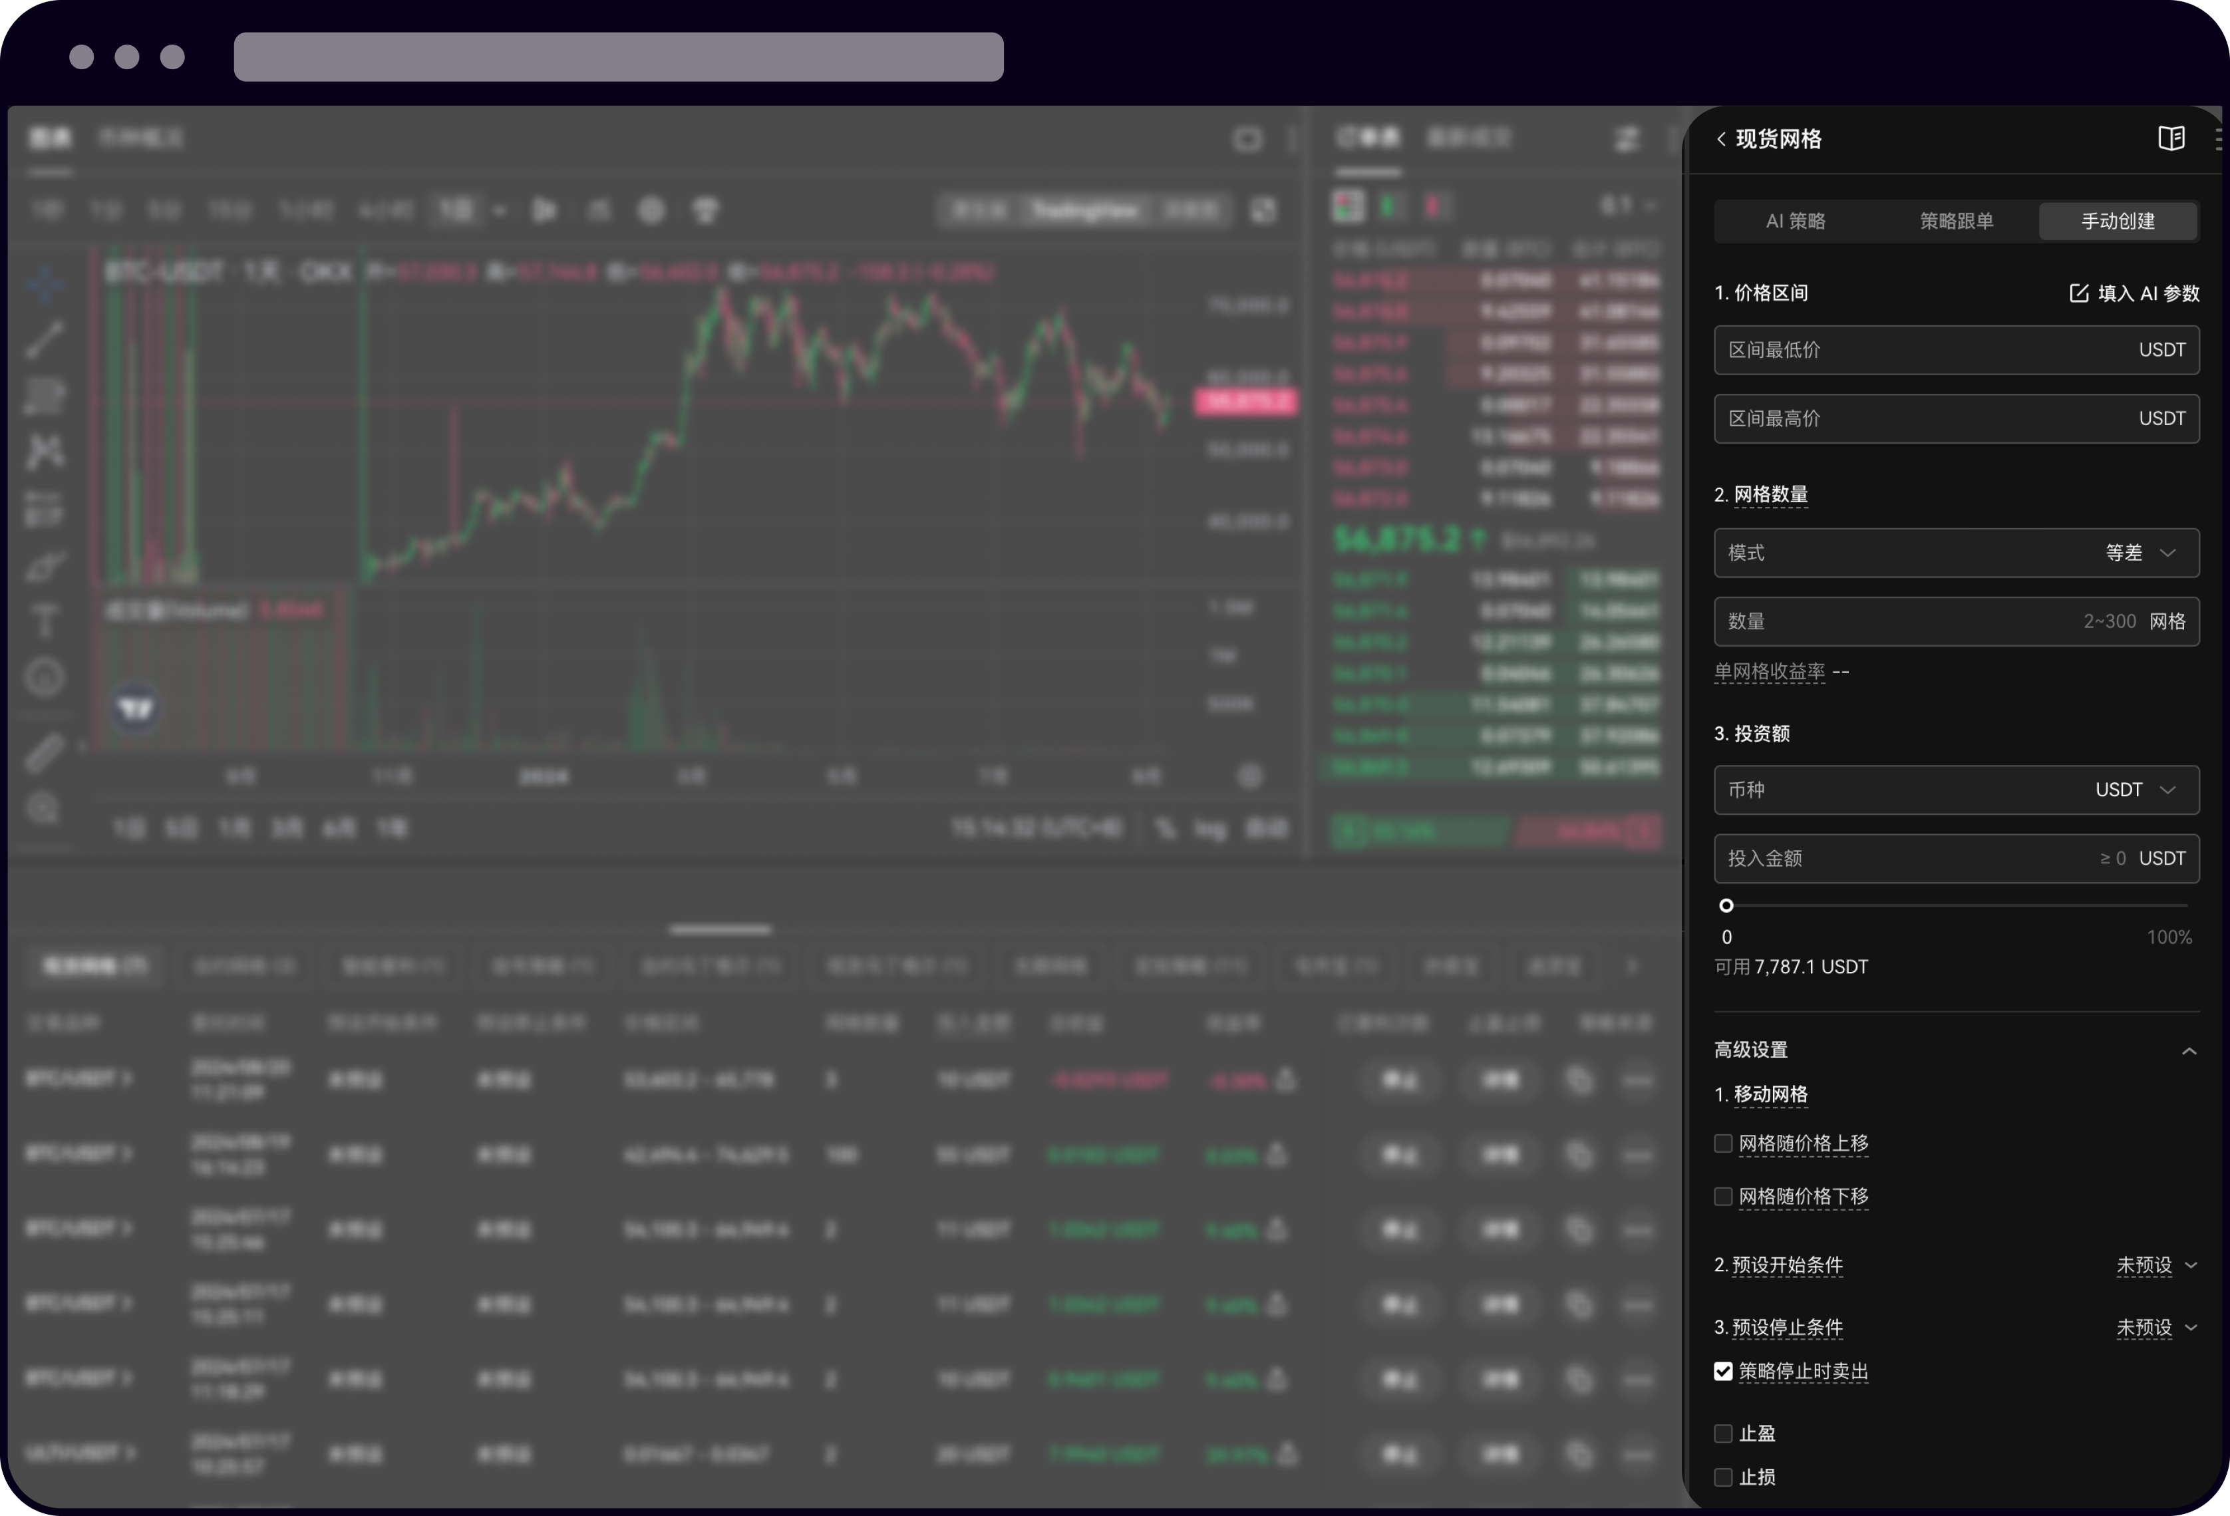Click the fullscreen expand icon on the chart toolbar
2230x1516 pixels.
click(x=1264, y=210)
